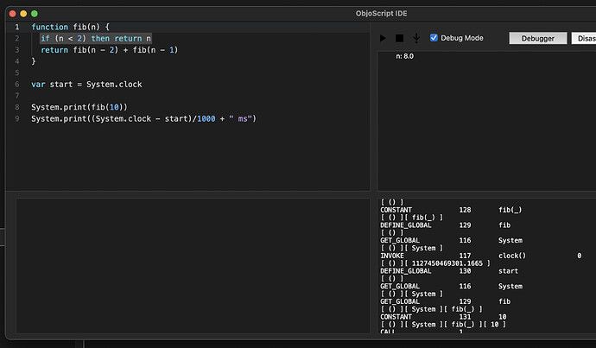The height and width of the screenshot is (348, 596).
Task: Click the "CONSTANT 131 10" trace row
Action: pos(443,316)
